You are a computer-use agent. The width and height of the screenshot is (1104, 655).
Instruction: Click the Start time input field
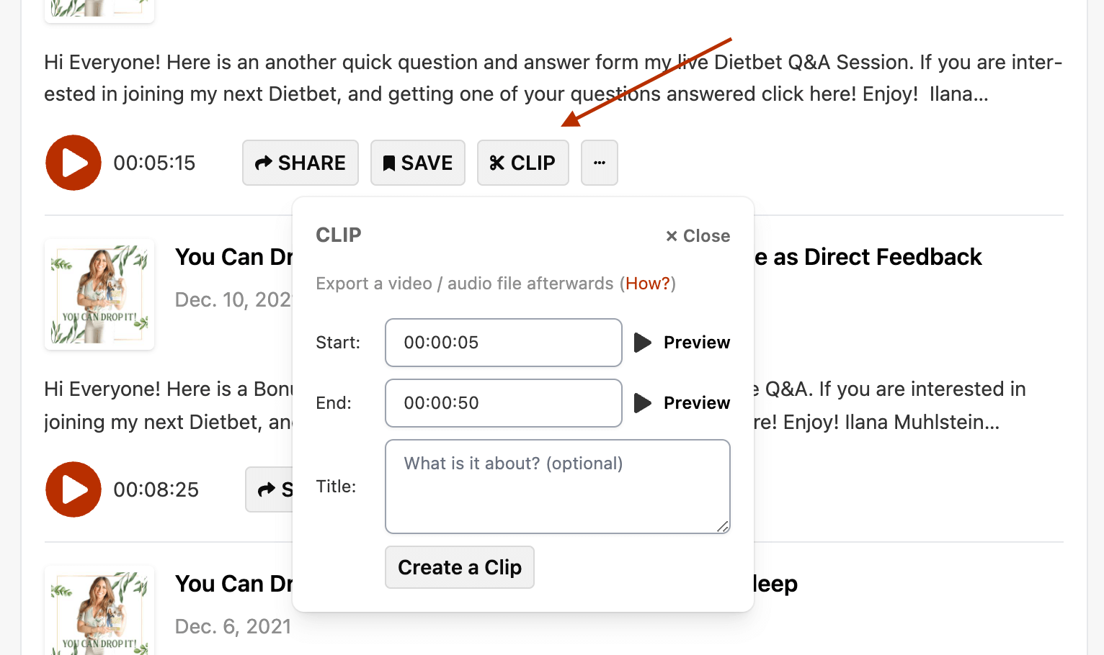tap(504, 343)
